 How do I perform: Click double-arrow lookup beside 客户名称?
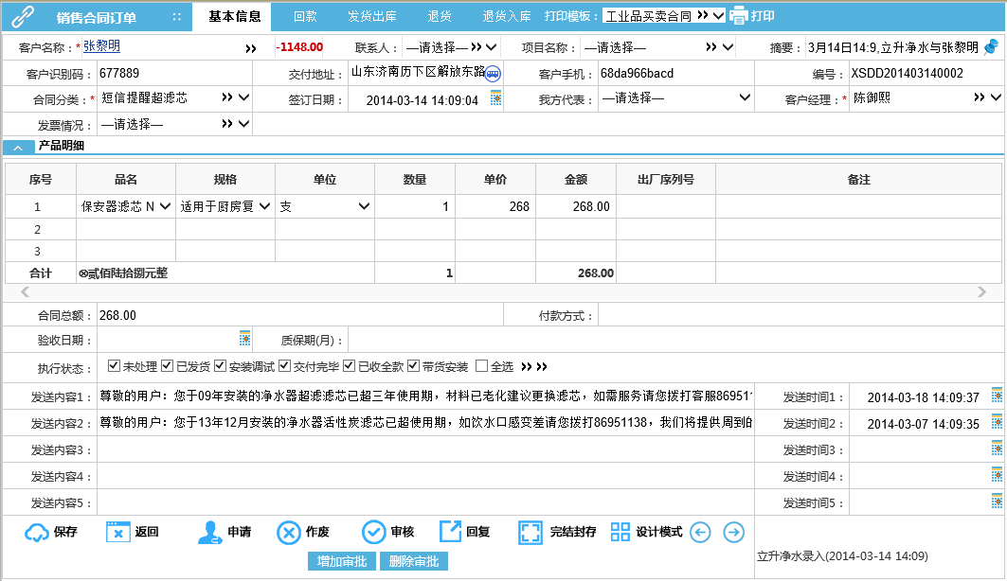250,49
